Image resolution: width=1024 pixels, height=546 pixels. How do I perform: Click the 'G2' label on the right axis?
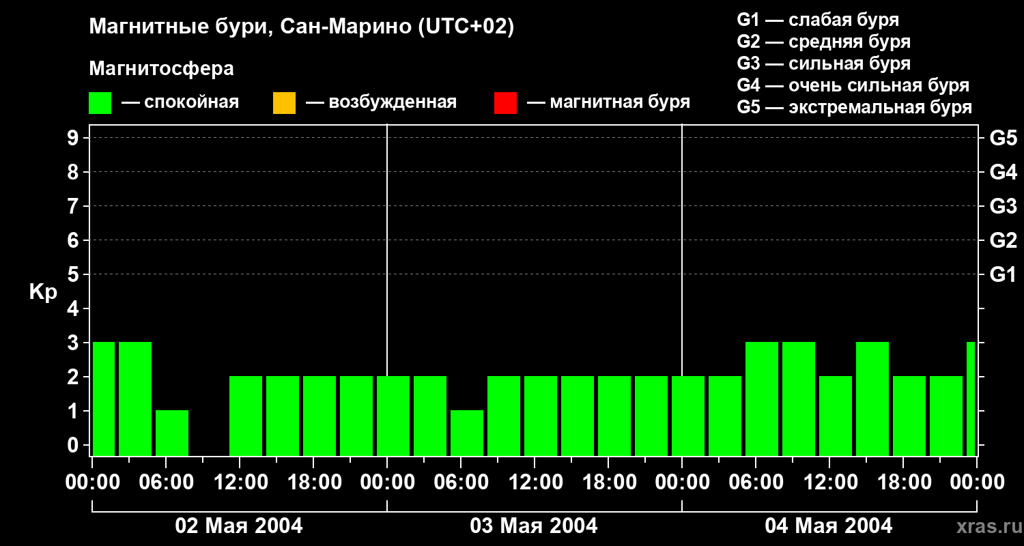pos(1003,240)
